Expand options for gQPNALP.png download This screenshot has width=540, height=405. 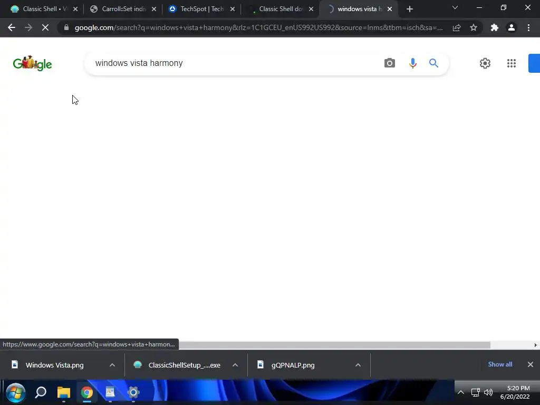(358, 365)
